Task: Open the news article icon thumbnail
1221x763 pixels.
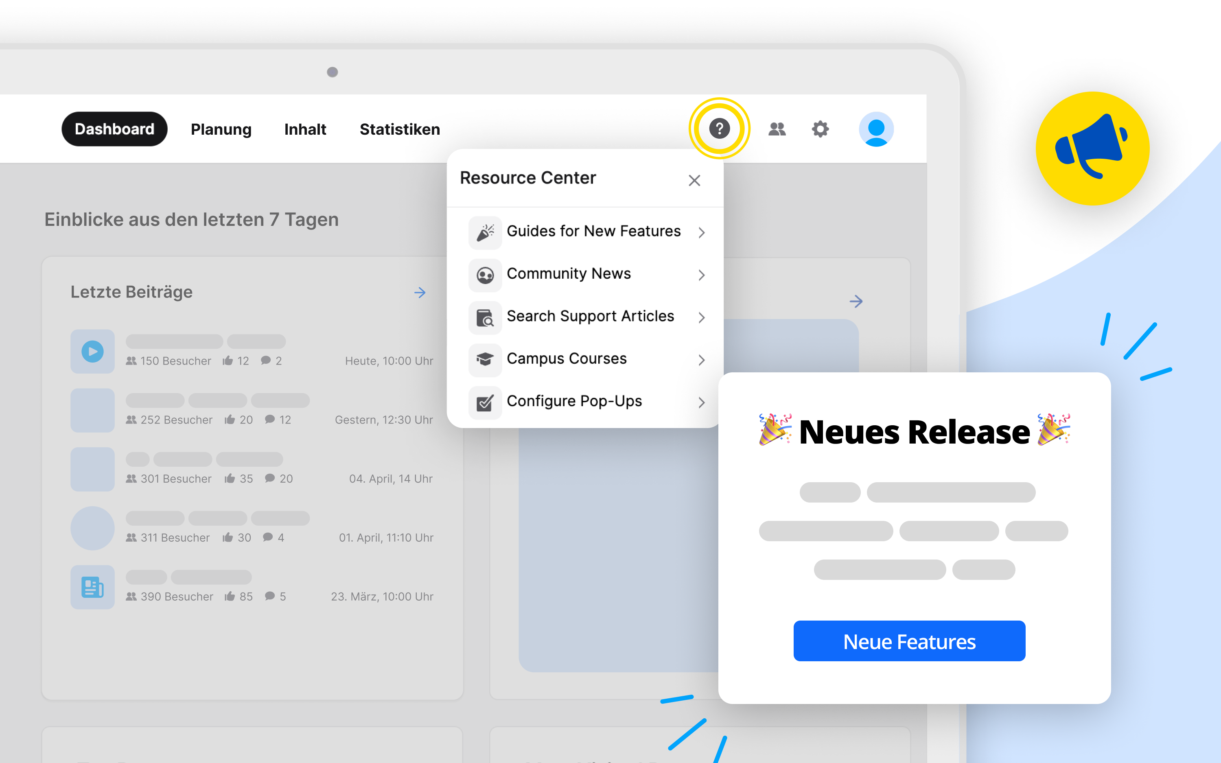Action: (92, 587)
